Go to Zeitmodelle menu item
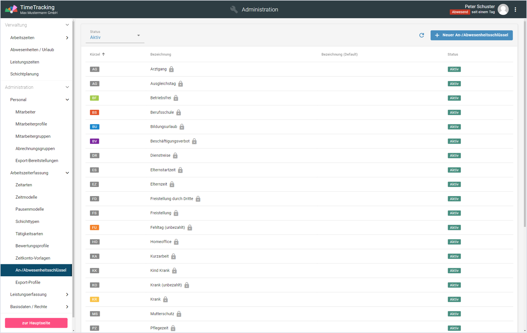Screen dimensions: 527x333 point(26,197)
